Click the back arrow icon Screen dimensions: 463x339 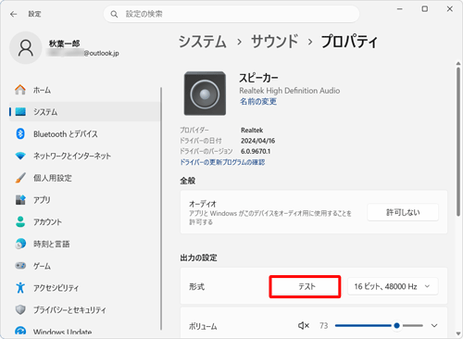tap(14, 14)
